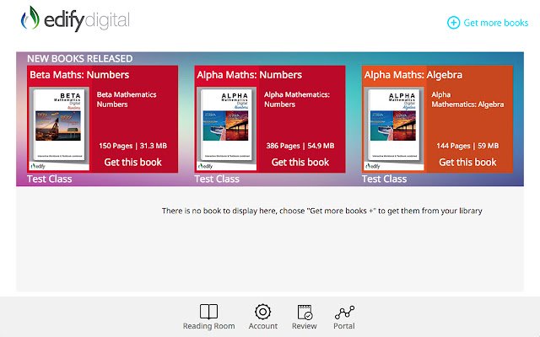Open the Account gear icon
Image resolution: width=540 pixels, height=337 pixels.
coord(262,312)
